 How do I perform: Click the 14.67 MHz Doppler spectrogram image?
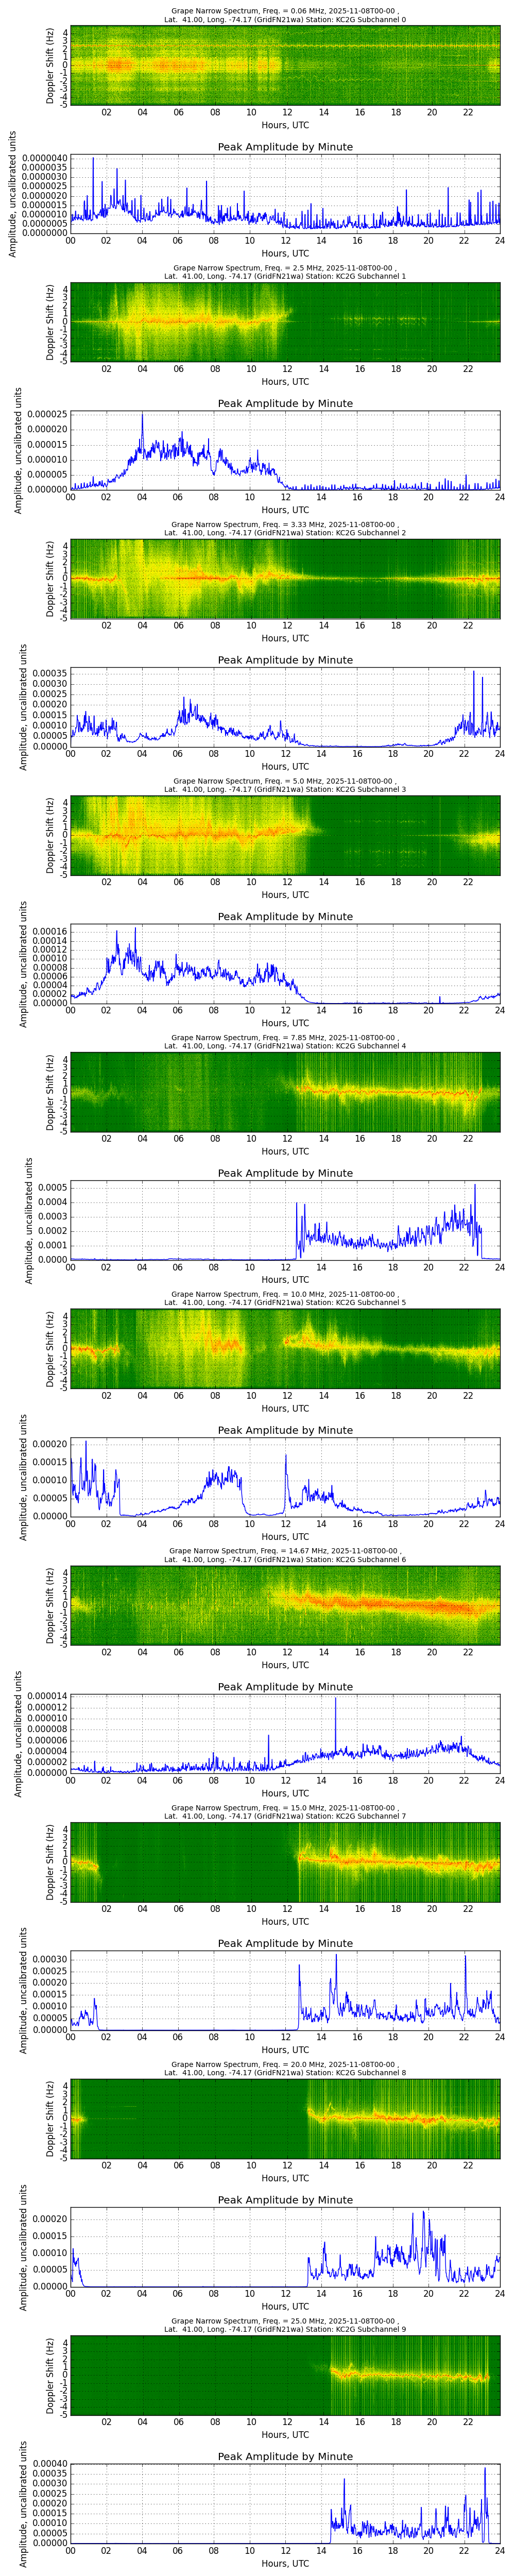pyautogui.click(x=285, y=1605)
